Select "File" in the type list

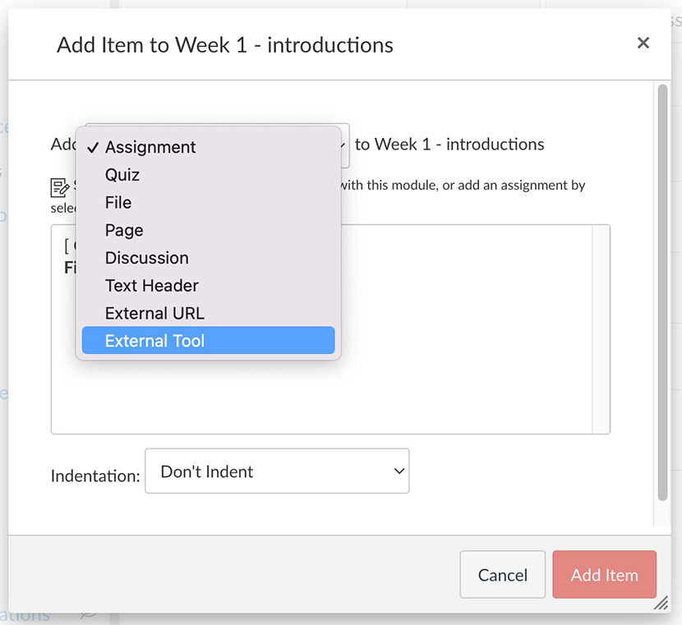118,202
